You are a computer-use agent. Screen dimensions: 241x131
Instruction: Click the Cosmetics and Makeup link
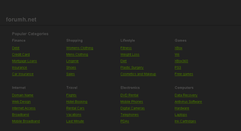point(138,74)
